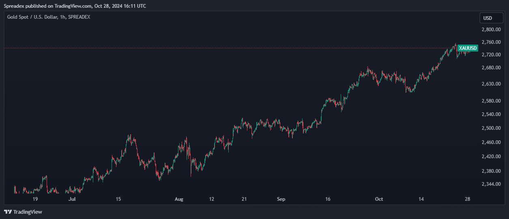Viewport: 509px width, 219px height.
Task: Click the 28 date label on time axis
Action: click(467, 199)
